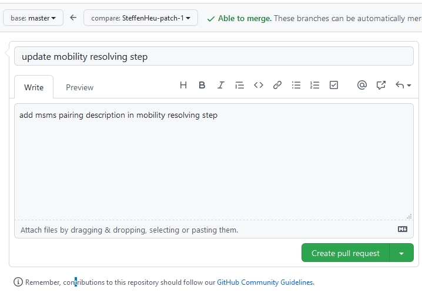The height and width of the screenshot is (300, 422).
Task: Click the text area resize handle
Action: [409, 216]
